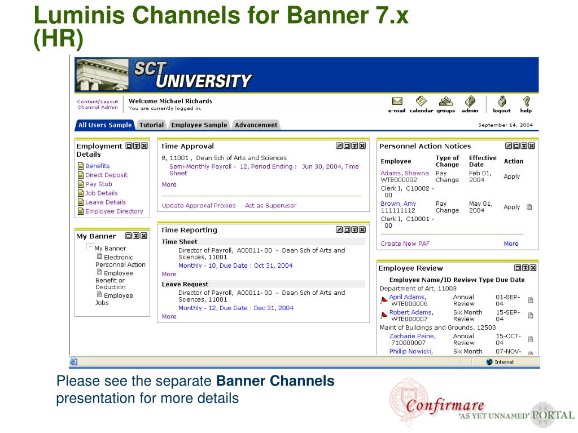Image resolution: width=578 pixels, height=433 pixels.
Task: Open Monthly - 10, Due Date Oct 31 link
Action: pos(235,266)
